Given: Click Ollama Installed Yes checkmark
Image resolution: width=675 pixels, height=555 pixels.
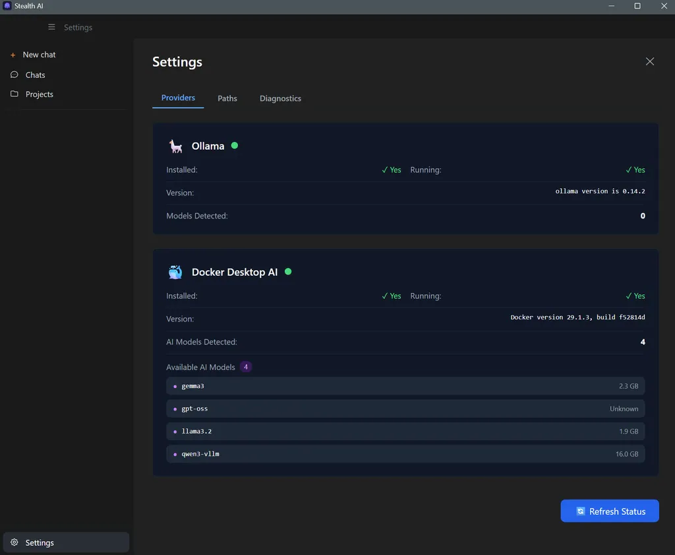Looking at the screenshot, I should point(392,170).
